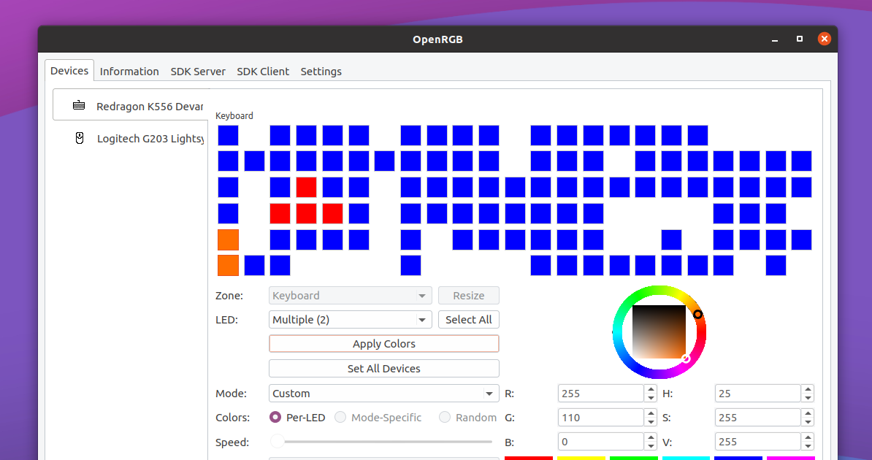Click the Set All Devices button
Screen dimensions: 872x460
pyautogui.click(x=383, y=369)
